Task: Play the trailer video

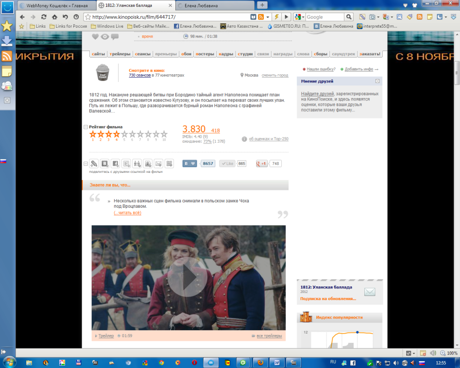Action: coord(188,277)
